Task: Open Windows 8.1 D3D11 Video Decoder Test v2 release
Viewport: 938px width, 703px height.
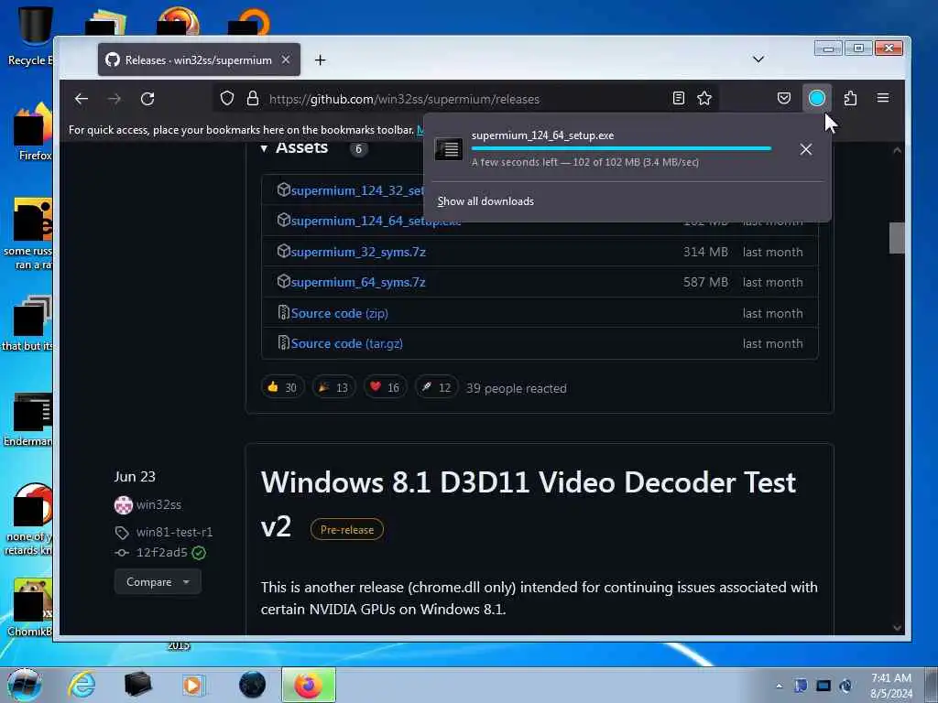Action: pyautogui.click(x=529, y=504)
